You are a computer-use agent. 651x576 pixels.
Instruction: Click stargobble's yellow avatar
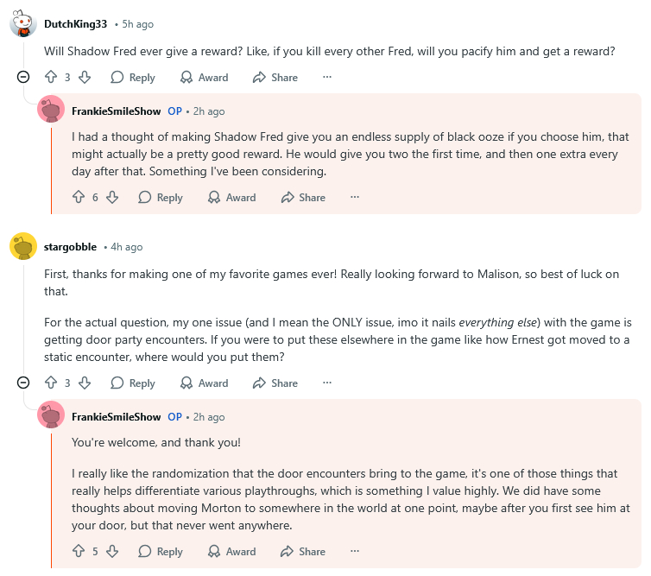pos(22,246)
